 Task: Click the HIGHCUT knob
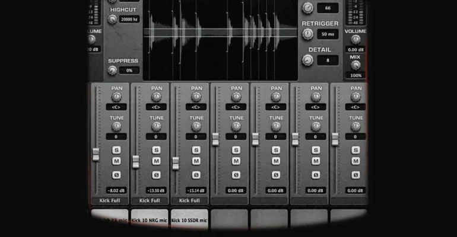pyautogui.click(x=112, y=20)
